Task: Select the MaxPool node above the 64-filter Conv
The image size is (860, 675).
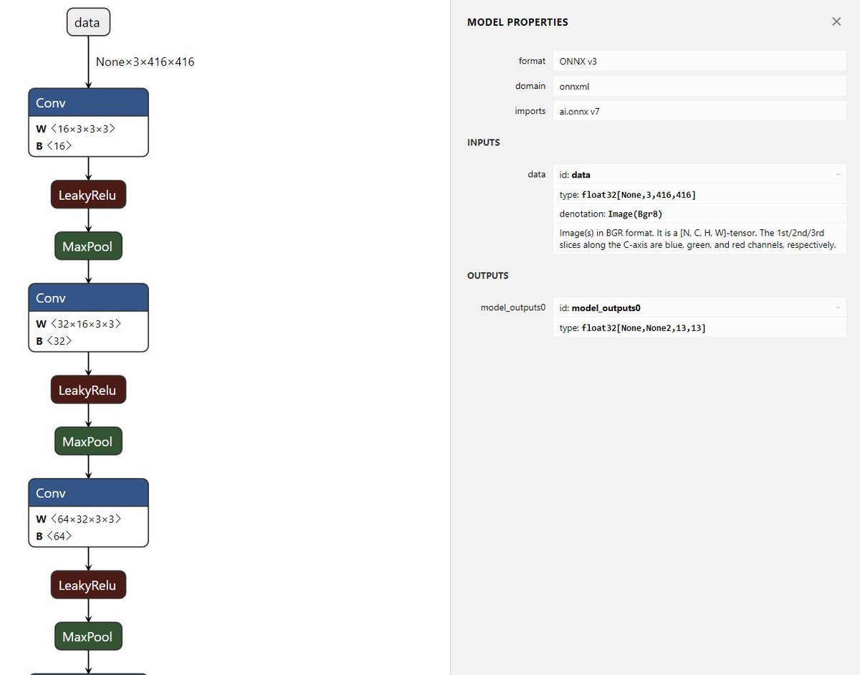Action: (88, 441)
